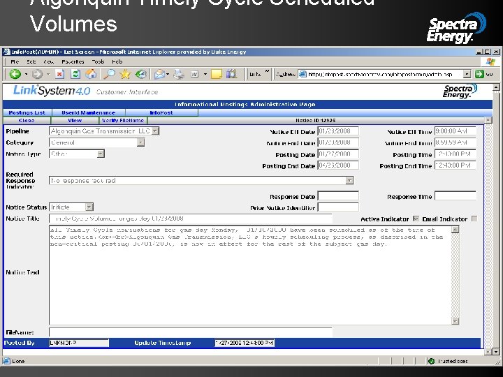Click the Notice End Time field
Image resolution: width=503 pixels, height=377 pixels.
[455, 142]
